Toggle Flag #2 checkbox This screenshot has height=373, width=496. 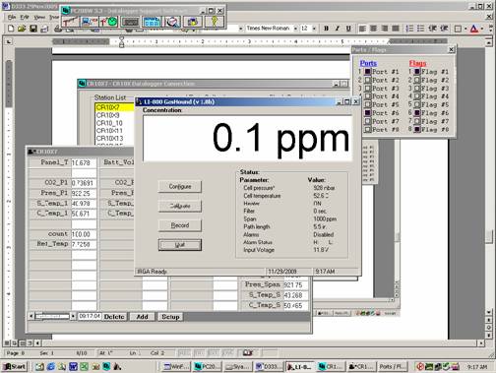[x=417, y=80]
